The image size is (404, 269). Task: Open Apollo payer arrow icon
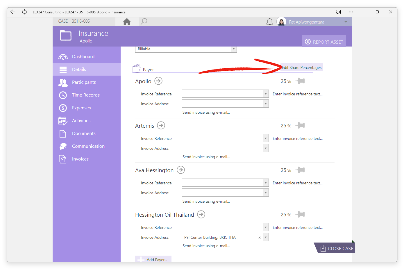tap(158, 81)
